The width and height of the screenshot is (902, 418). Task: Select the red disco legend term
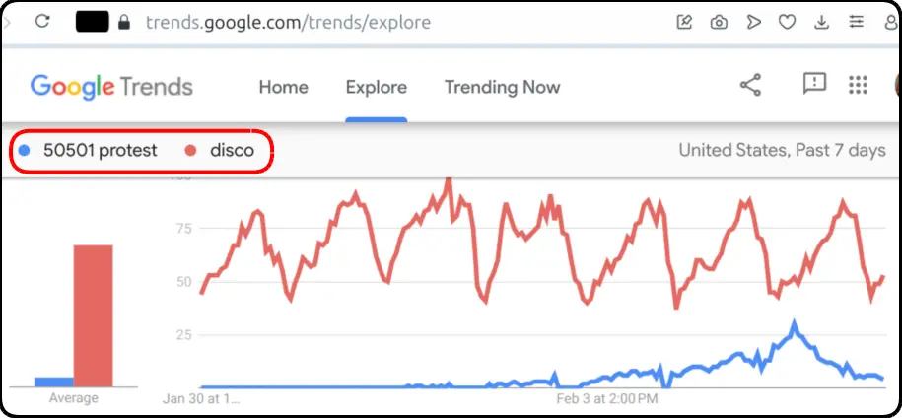[x=232, y=151]
